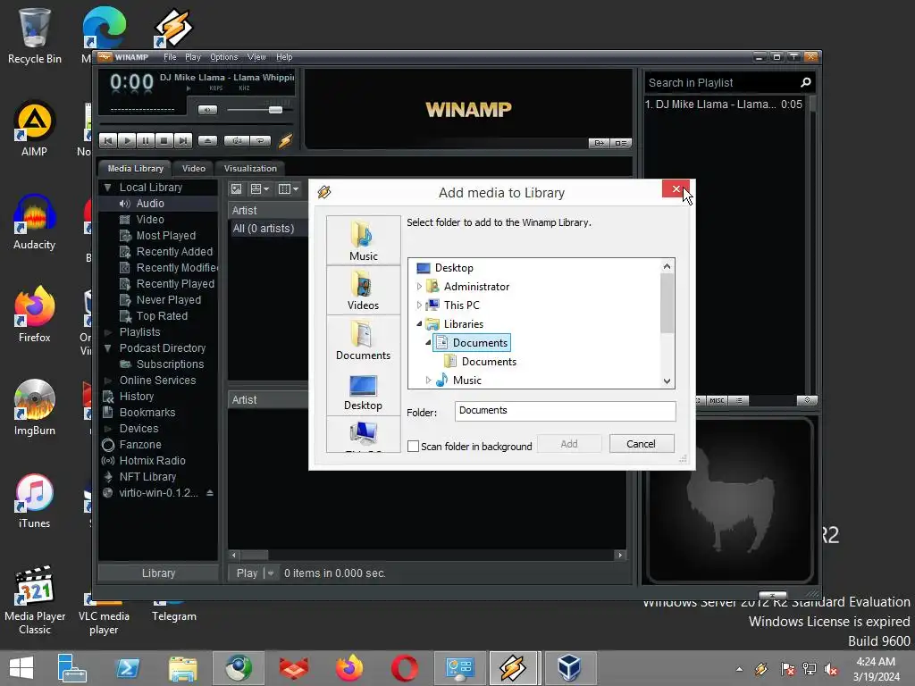Switch to the Visualization tab

click(x=250, y=169)
